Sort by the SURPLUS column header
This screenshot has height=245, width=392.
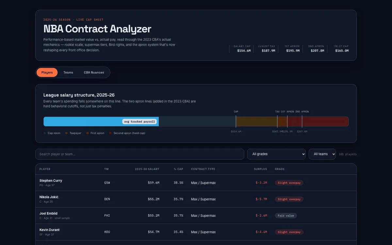click(x=260, y=169)
